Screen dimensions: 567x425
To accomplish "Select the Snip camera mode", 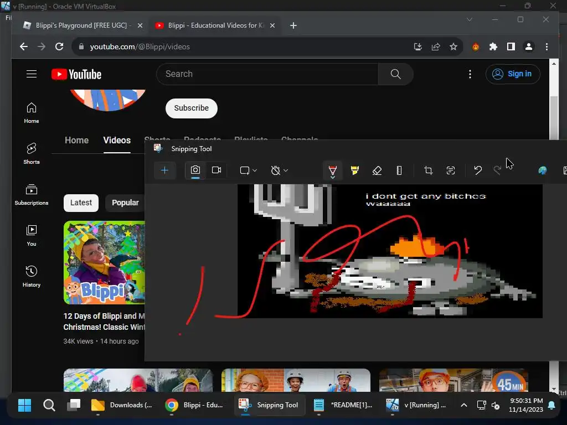I will coord(195,170).
